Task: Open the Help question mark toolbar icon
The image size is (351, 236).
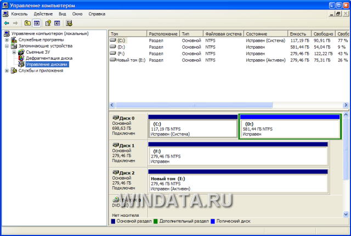Action: [x=48, y=23]
